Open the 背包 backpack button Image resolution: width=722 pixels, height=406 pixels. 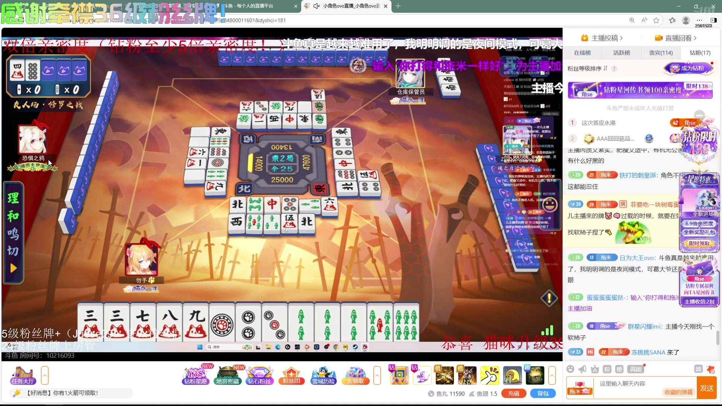point(543,394)
